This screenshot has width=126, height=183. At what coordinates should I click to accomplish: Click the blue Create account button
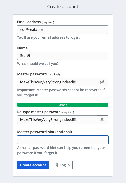point(33,165)
